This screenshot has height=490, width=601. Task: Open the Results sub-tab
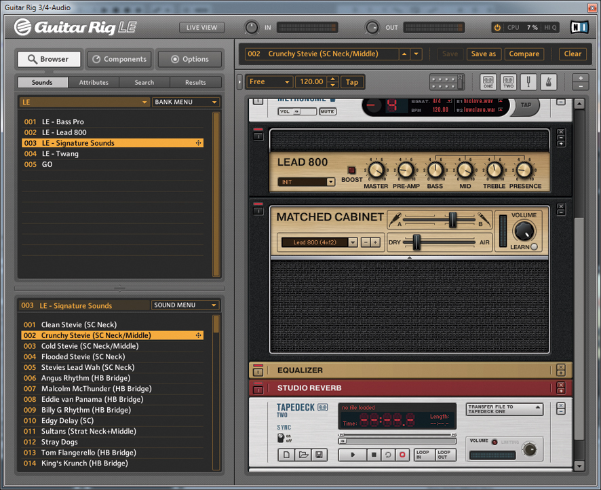tap(195, 82)
